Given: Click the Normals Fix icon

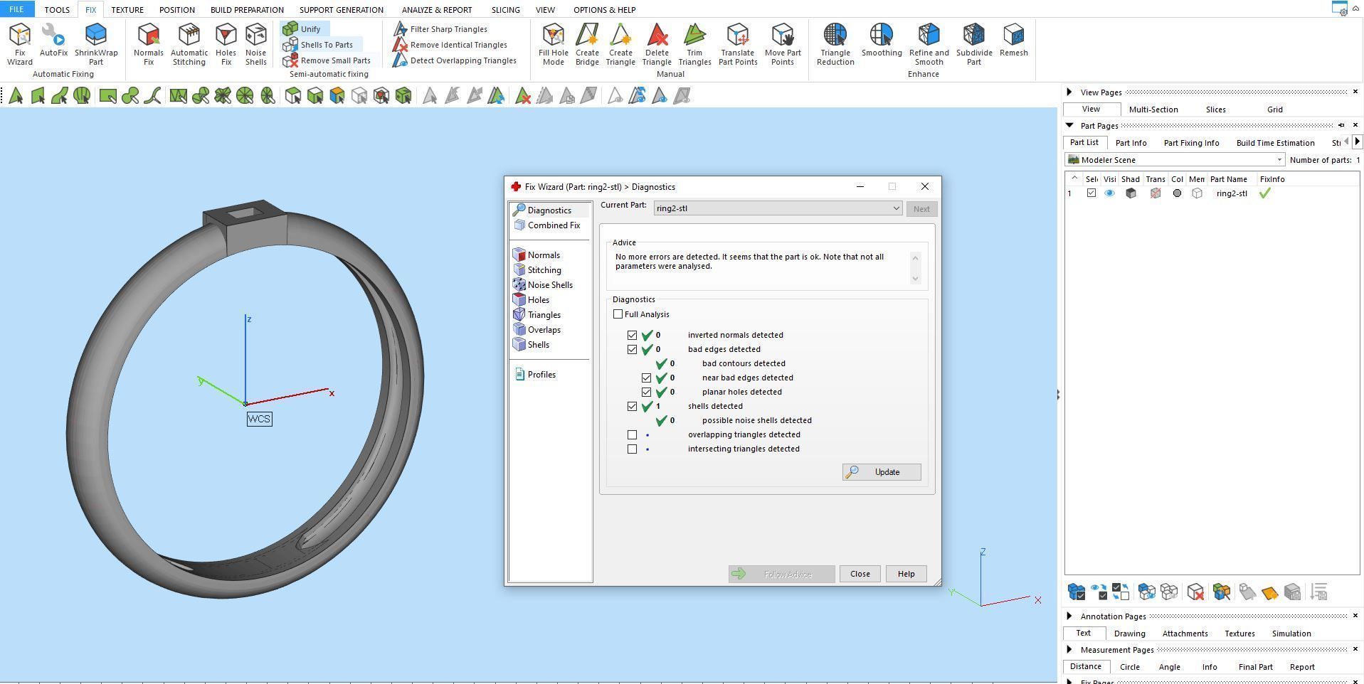Looking at the screenshot, I should pos(148,44).
